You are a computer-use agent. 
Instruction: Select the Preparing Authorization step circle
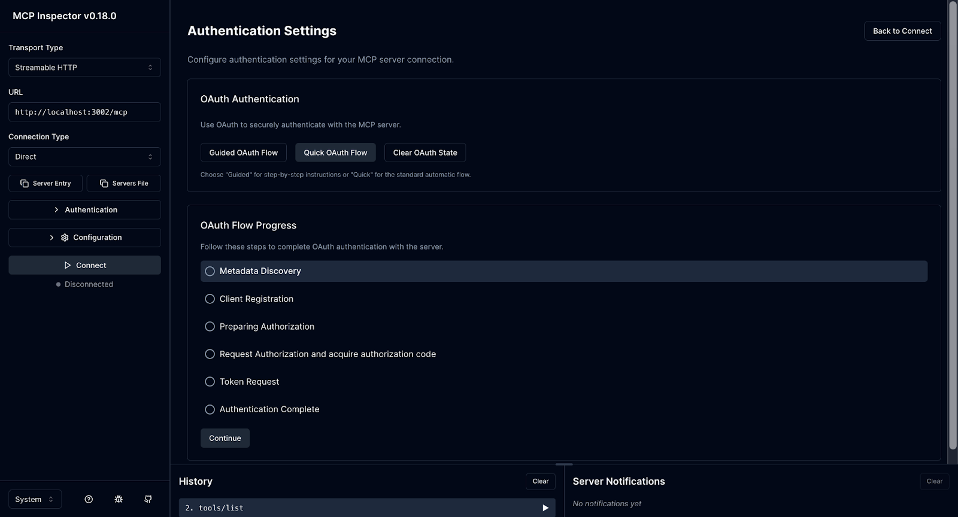point(210,326)
